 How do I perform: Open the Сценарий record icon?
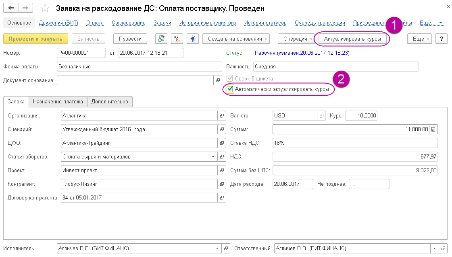coord(222,130)
